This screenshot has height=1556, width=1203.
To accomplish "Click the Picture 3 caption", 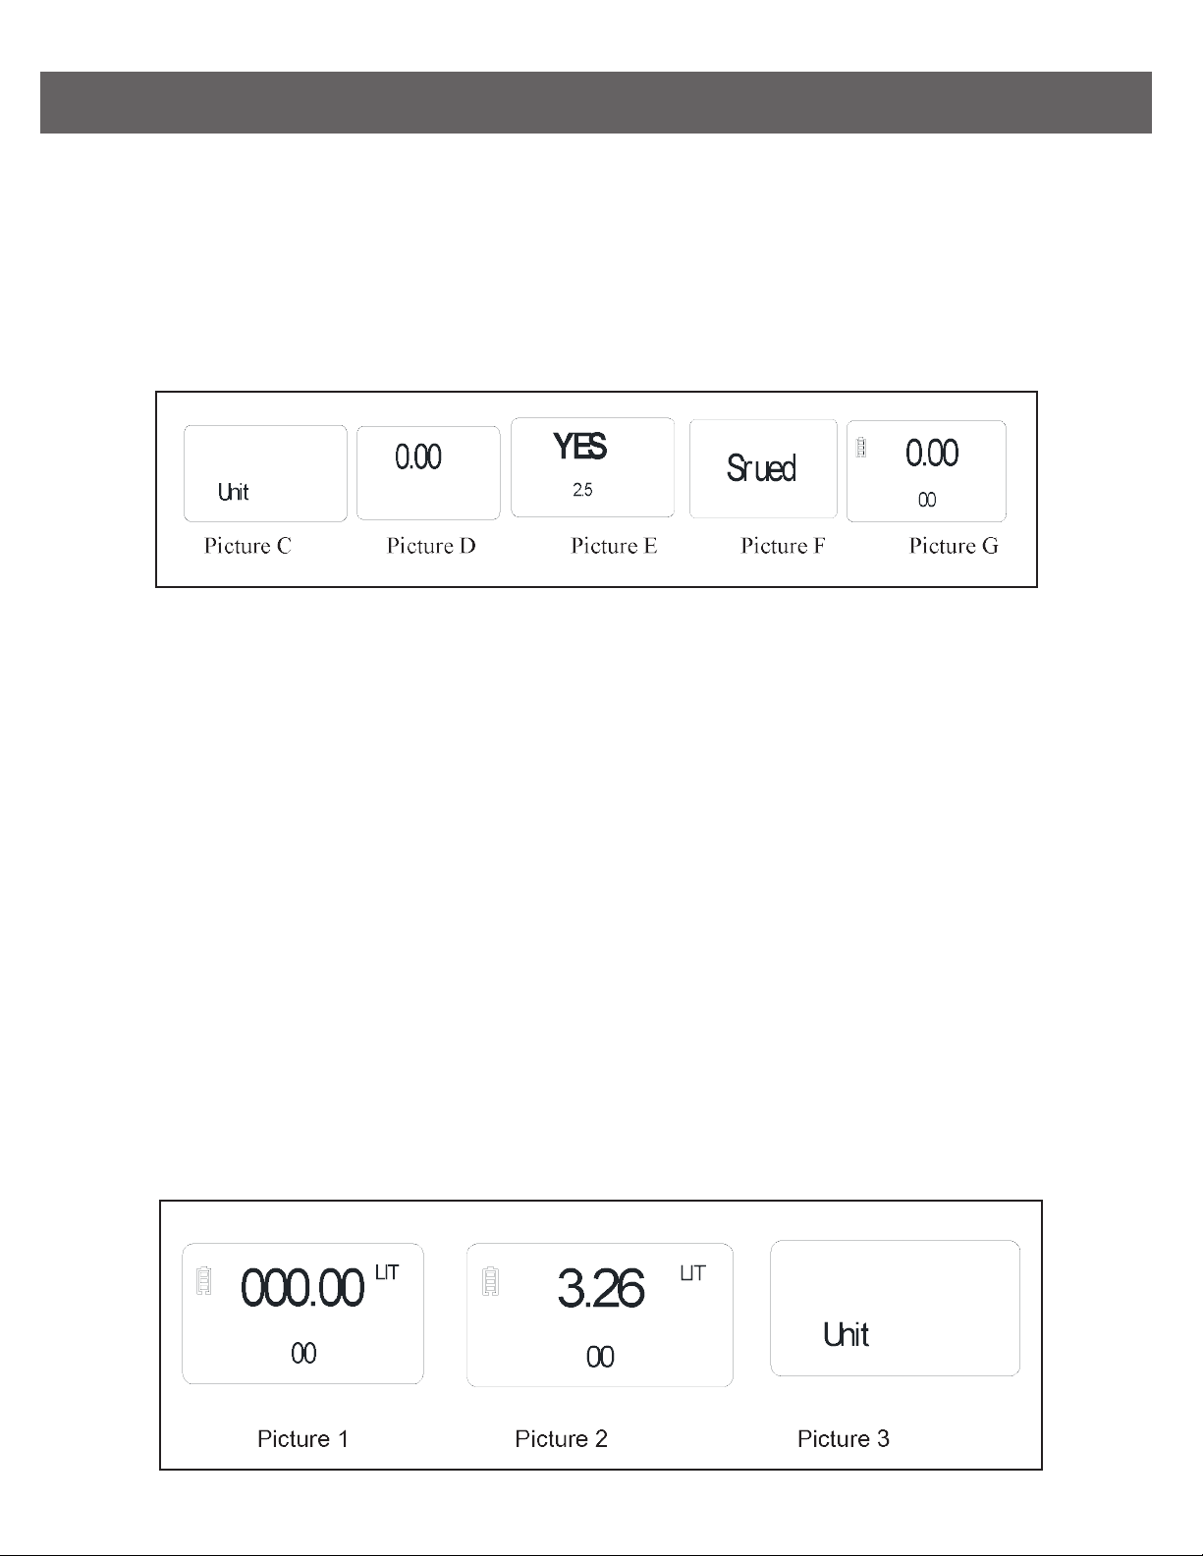I will [x=844, y=1439].
